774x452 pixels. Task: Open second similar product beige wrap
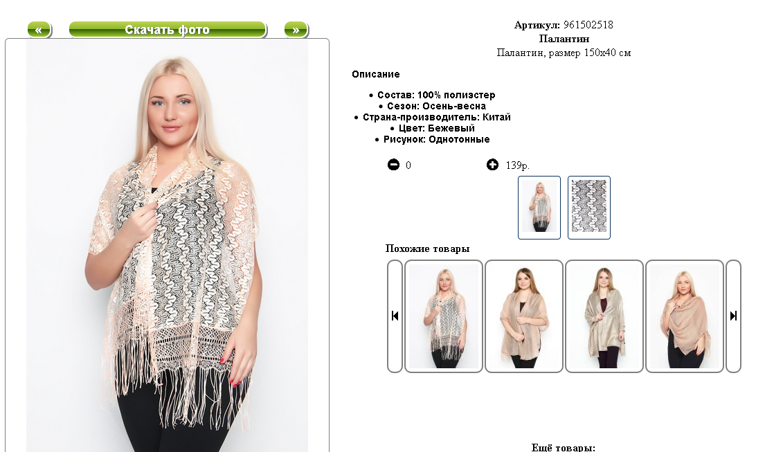[x=524, y=316]
